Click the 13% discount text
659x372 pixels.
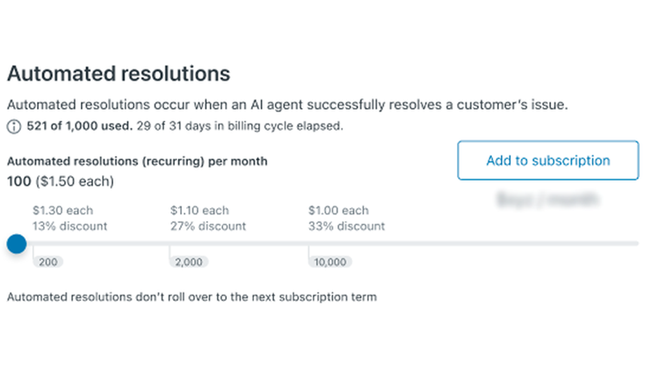[x=69, y=226]
